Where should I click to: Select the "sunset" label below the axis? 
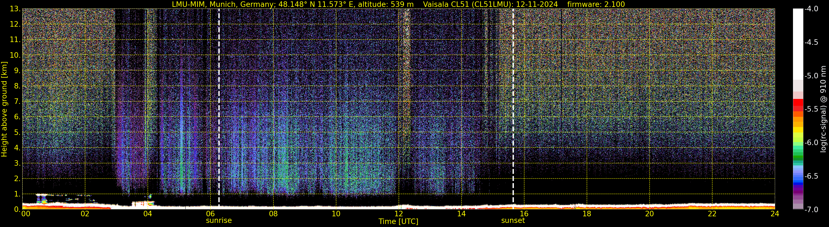pyautogui.click(x=513, y=221)
